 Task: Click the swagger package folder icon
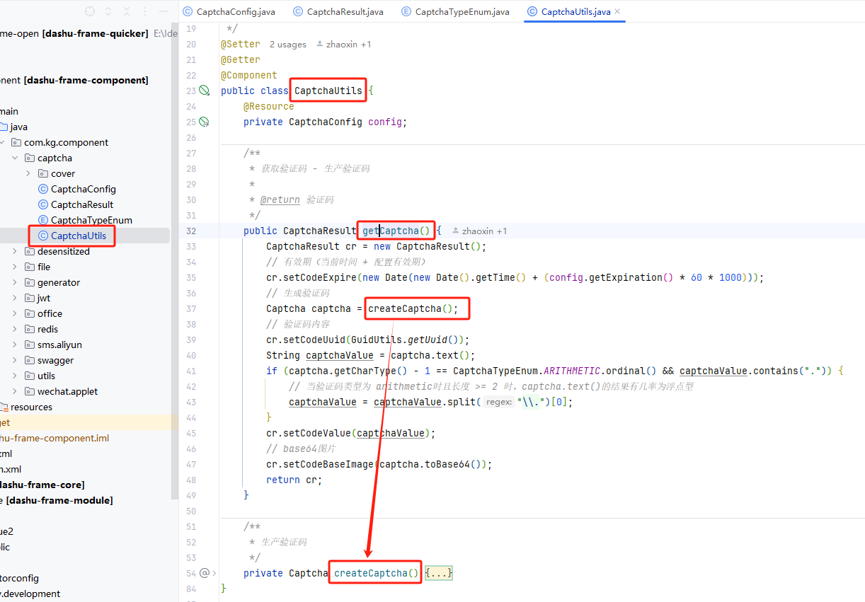click(x=30, y=360)
